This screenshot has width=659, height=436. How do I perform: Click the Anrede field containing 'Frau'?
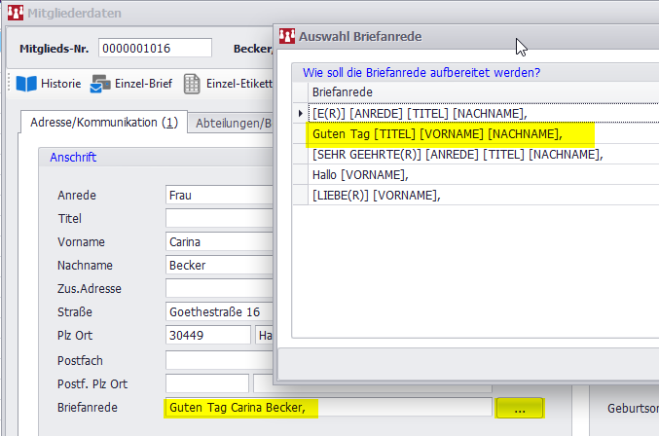[219, 195]
